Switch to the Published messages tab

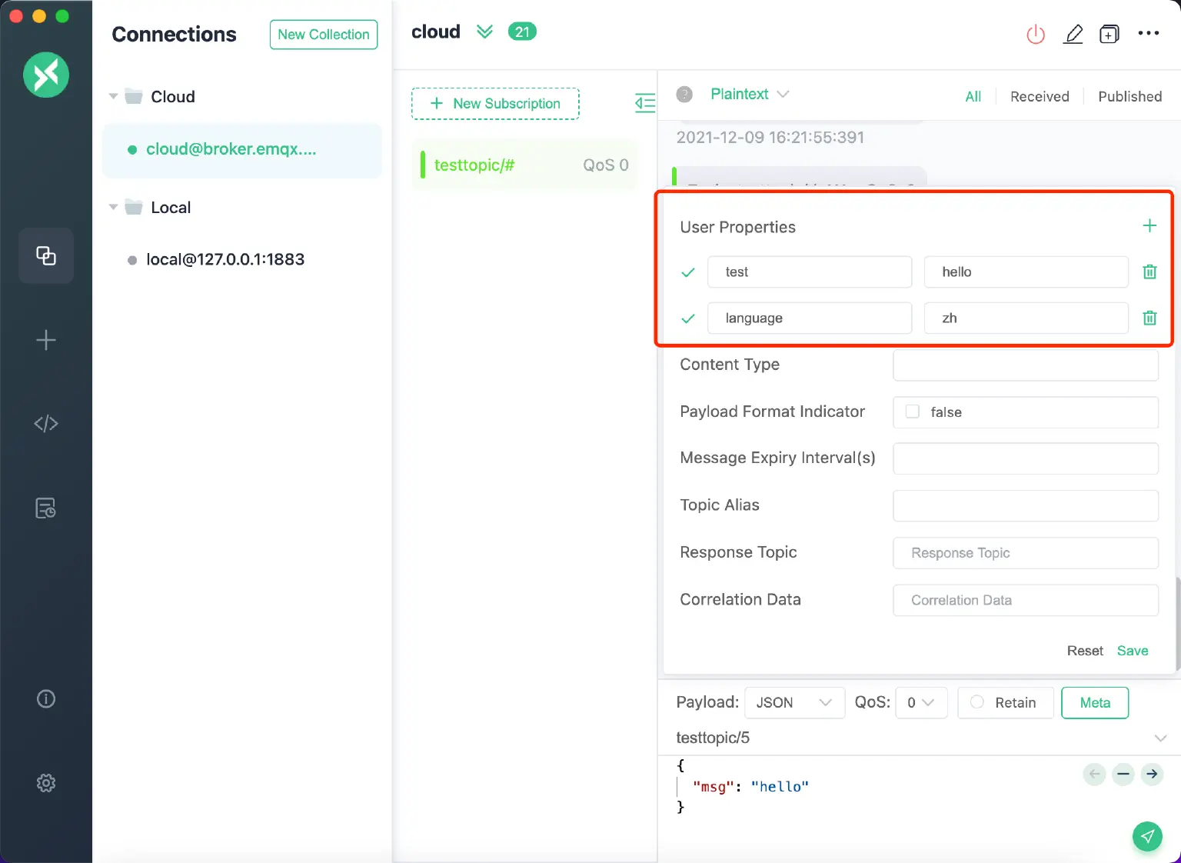pos(1129,96)
